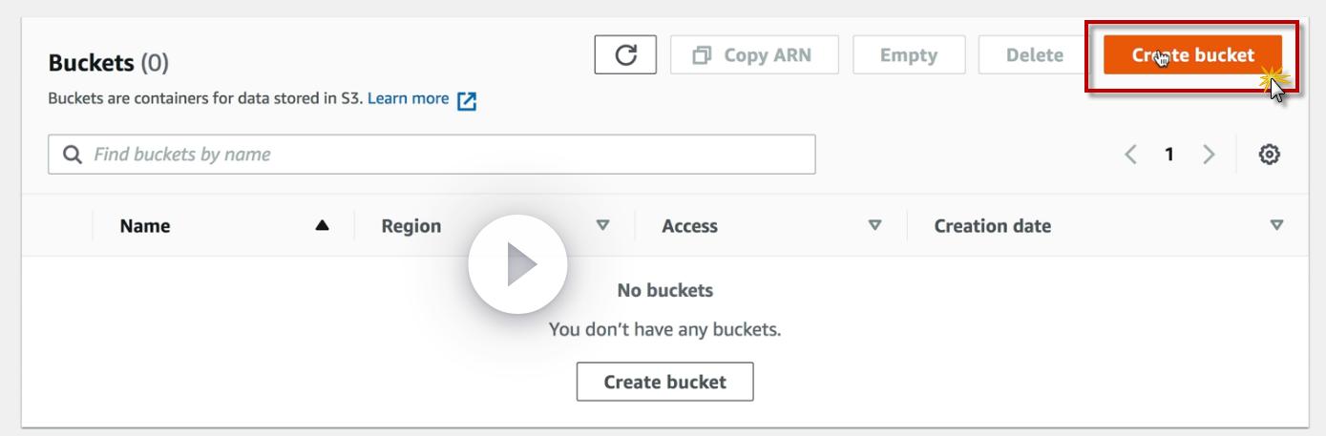Sort by Creation date using its arrow
This screenshot has width=1326, height=436.
[x=1276, y=226]
